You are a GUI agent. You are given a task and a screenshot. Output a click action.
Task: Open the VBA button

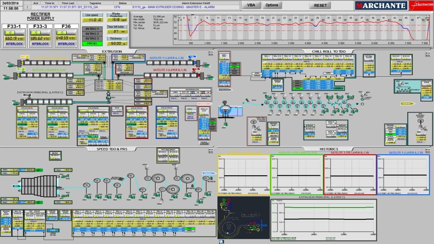click(x=251, y=5)
